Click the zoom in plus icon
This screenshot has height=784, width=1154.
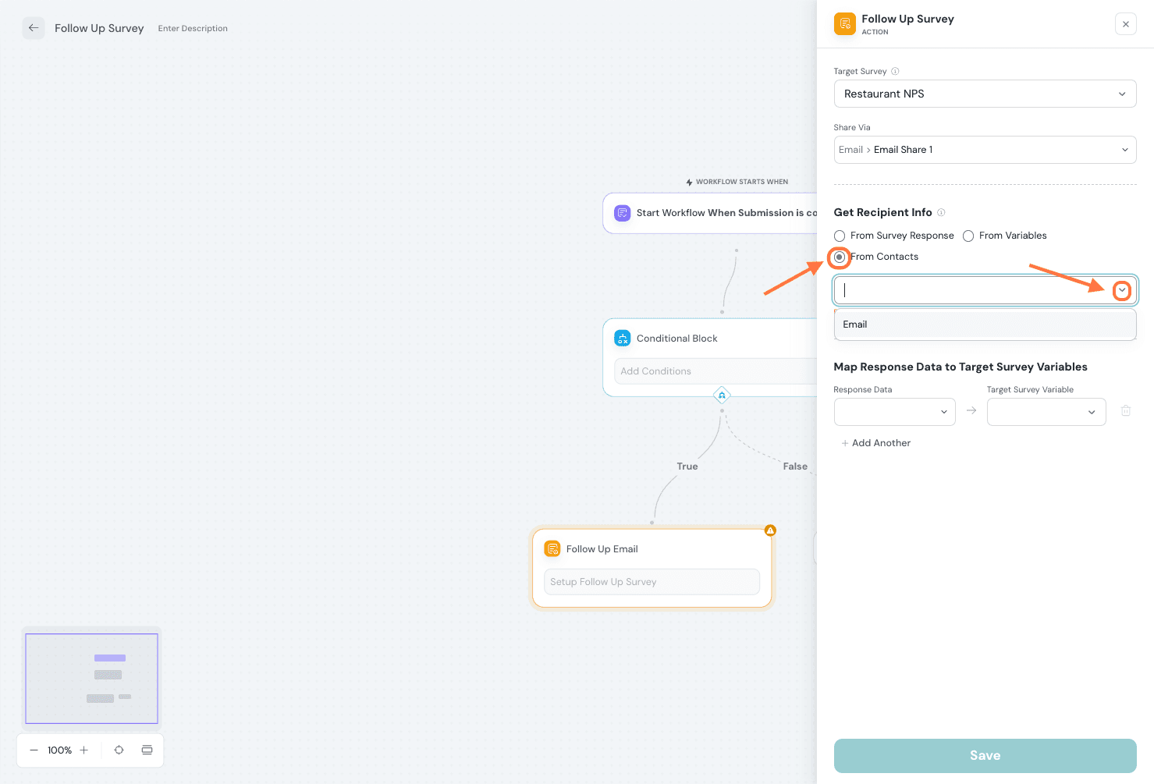coord(84,750)
